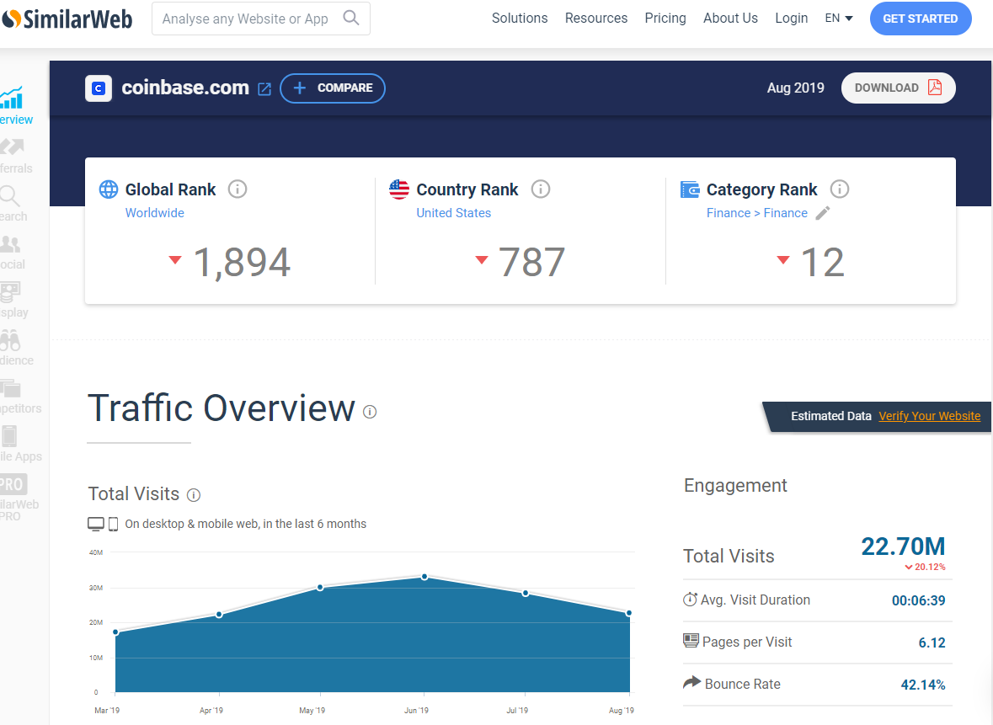Click the May '19 data point on chart

[320, 588]
